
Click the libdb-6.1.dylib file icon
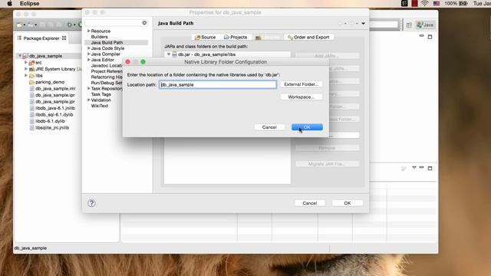coord(31,121)
